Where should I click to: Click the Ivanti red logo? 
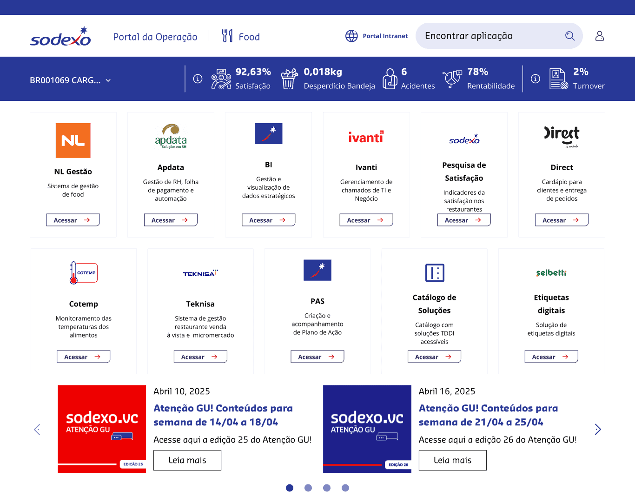click(x=366, y=137)
